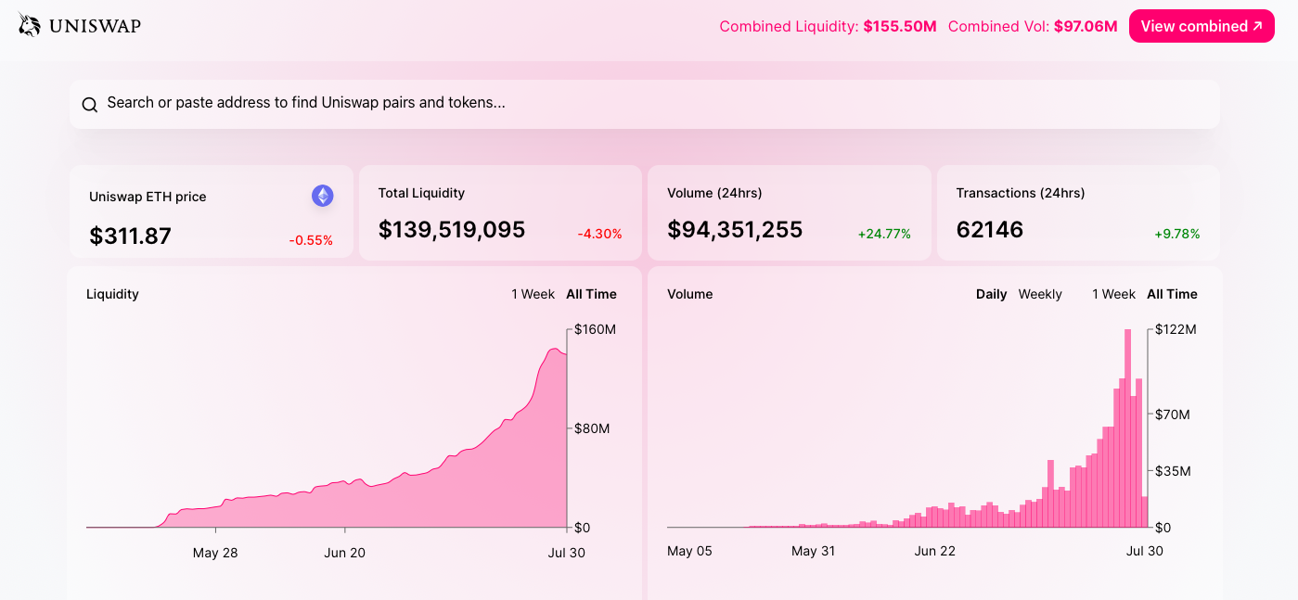Click the Volume (24hrs) card label
The image size is (1298, 600).
(x=714, y=193)
